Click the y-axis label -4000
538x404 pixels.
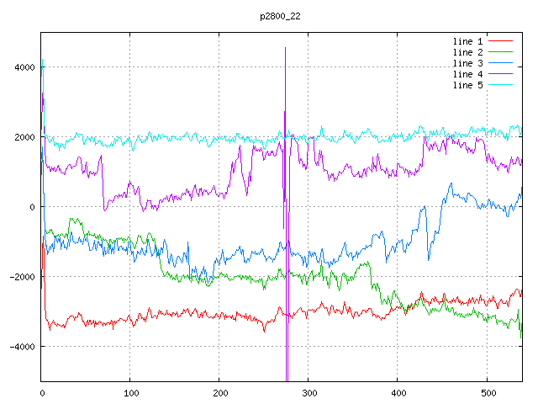click(x=23, y=347)
